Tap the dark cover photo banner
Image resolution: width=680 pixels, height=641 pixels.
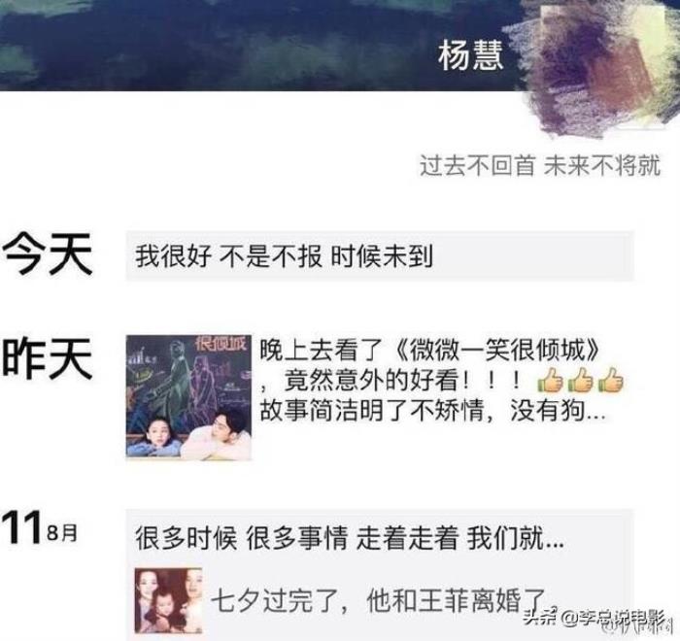pos(260,45)
